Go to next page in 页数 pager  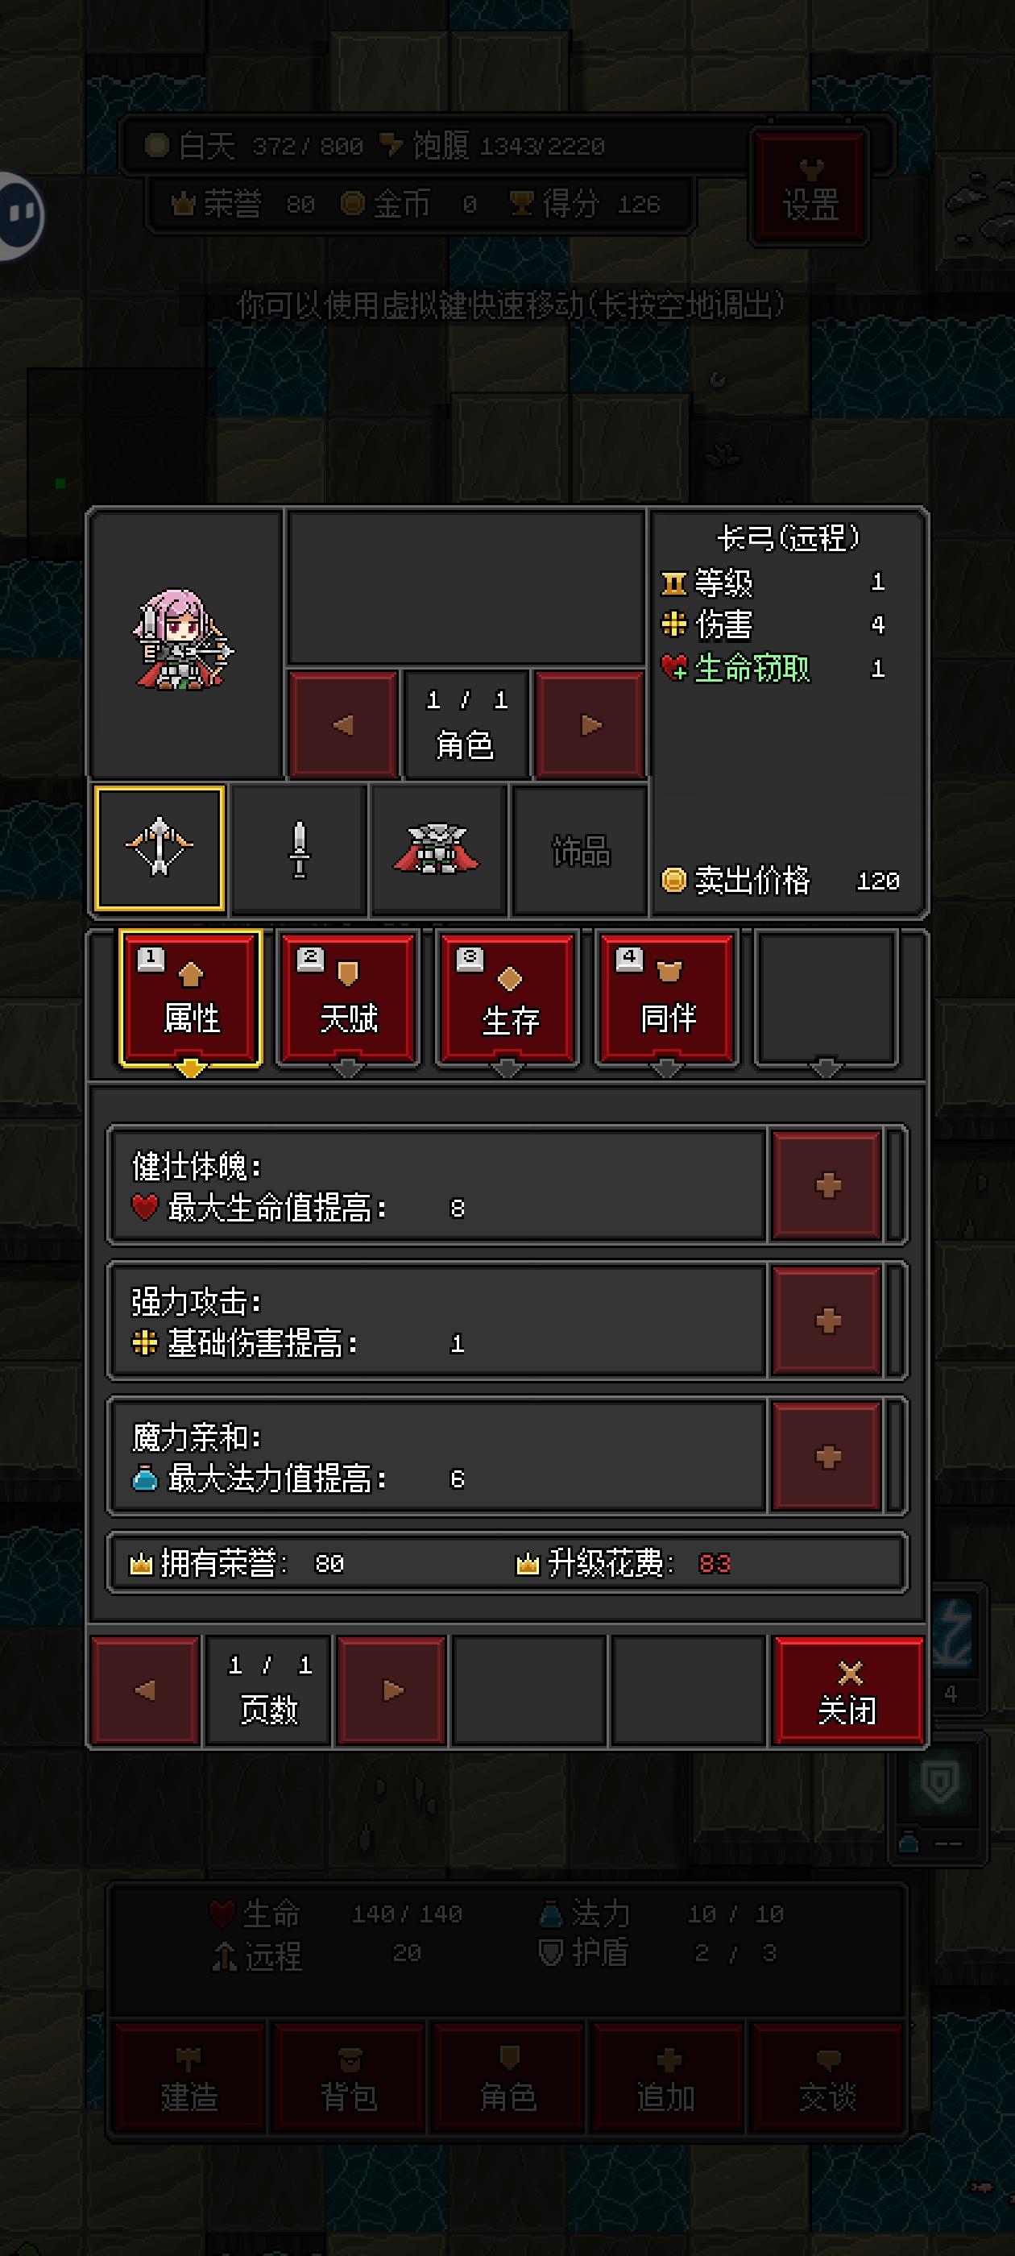(392, 1690)
